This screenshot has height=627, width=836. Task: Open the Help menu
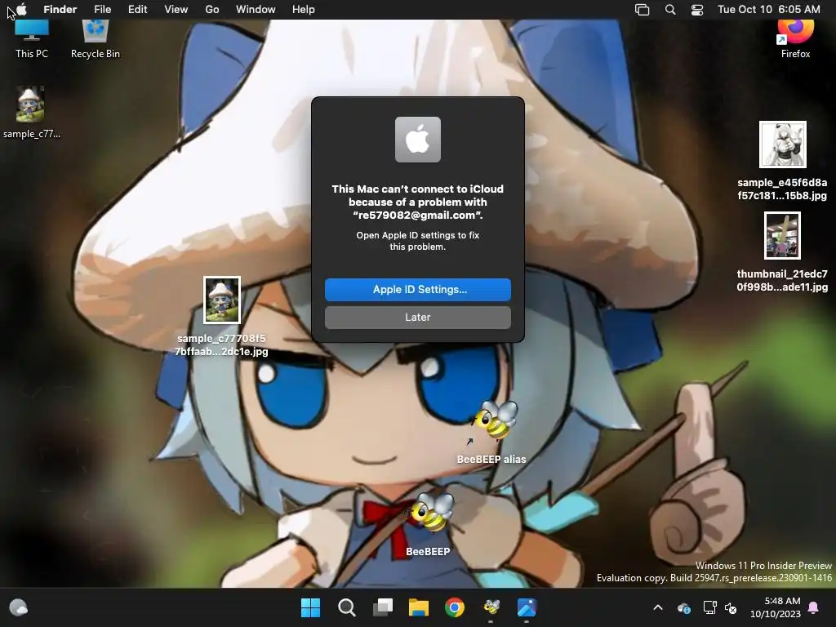[x=304, y=10]
